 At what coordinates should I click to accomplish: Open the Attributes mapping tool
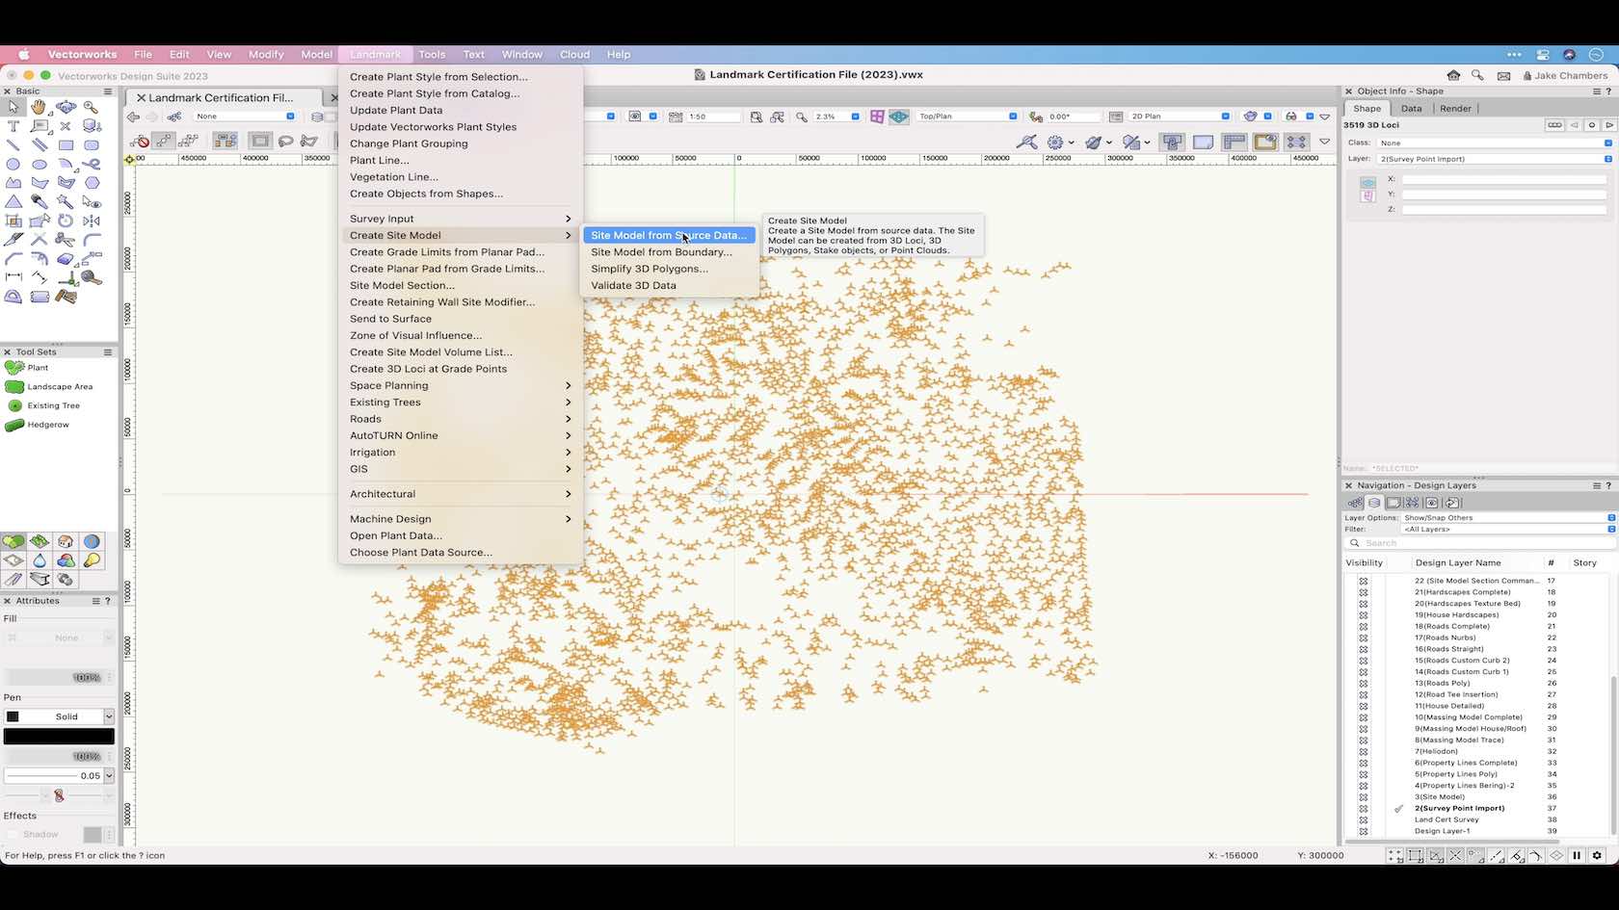(59, 794)
